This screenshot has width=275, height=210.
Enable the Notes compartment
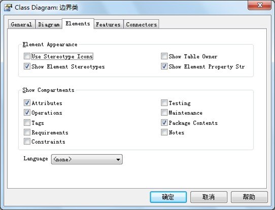point(164,132)
